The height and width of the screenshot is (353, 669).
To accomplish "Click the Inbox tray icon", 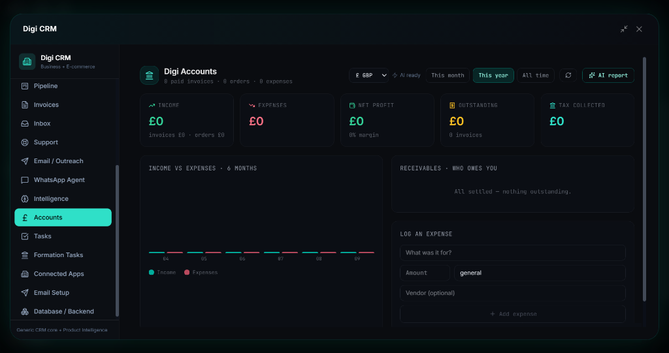I will click(25, 123).
